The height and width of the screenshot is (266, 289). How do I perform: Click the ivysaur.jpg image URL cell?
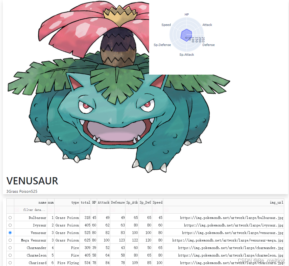(224, 225)
